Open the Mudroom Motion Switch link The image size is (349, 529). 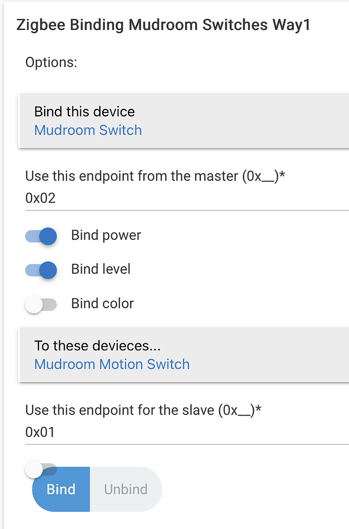[x=112, y=364]
